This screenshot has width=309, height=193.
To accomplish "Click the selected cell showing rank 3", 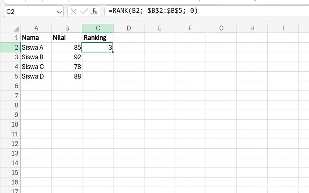I will pyautogui.click(x=98, y=47).
